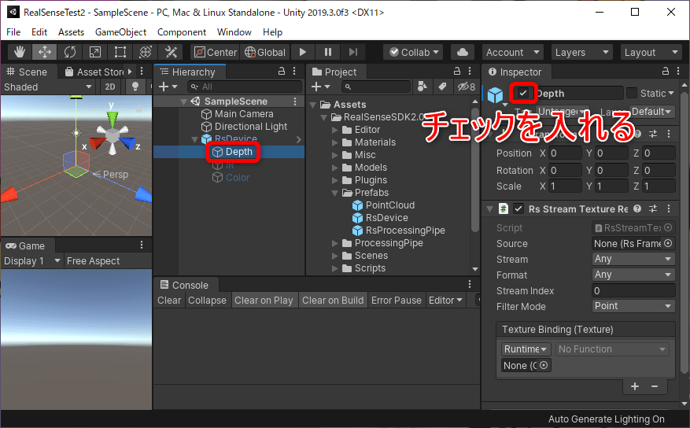This screenshot has width=690, height=428.
Task: Open Hierarchy panel options menu
Action: pos(294,72)
